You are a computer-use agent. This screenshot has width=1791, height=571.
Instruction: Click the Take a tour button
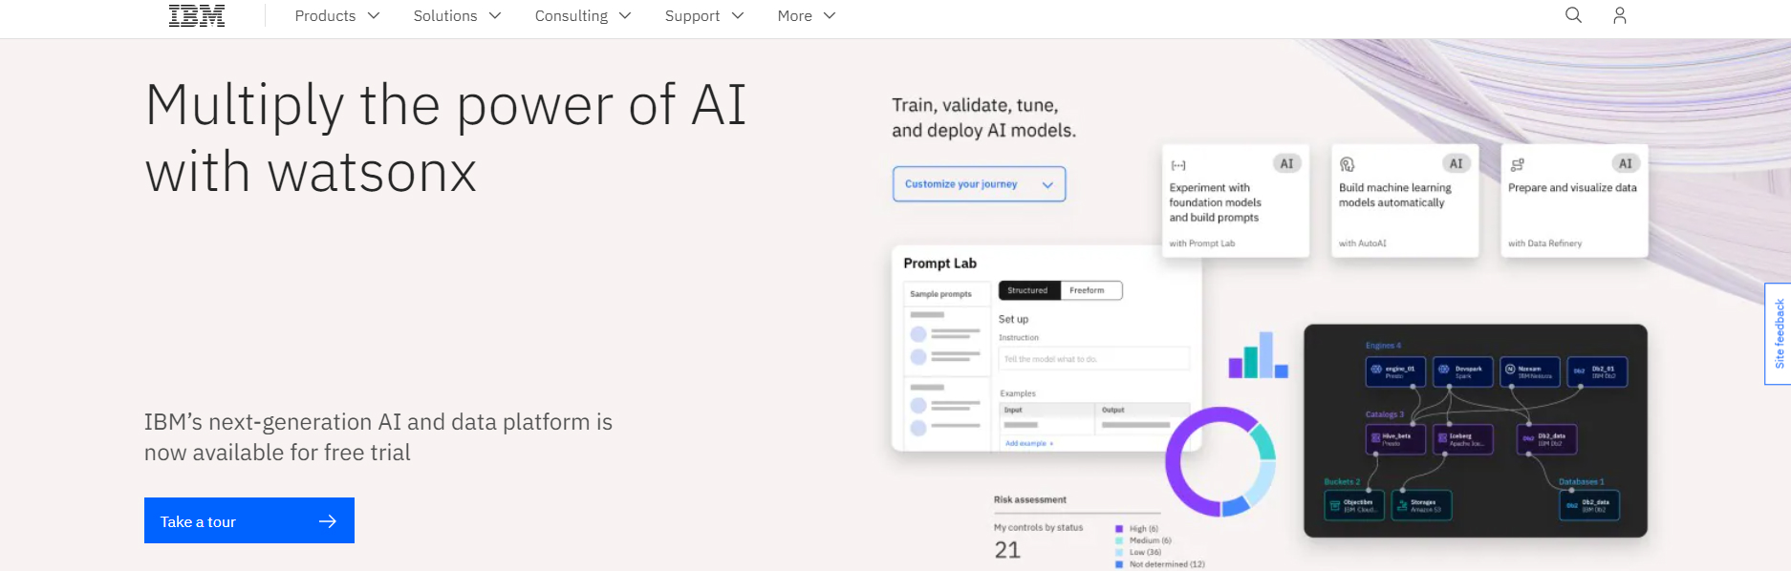(x=249, y=520)
